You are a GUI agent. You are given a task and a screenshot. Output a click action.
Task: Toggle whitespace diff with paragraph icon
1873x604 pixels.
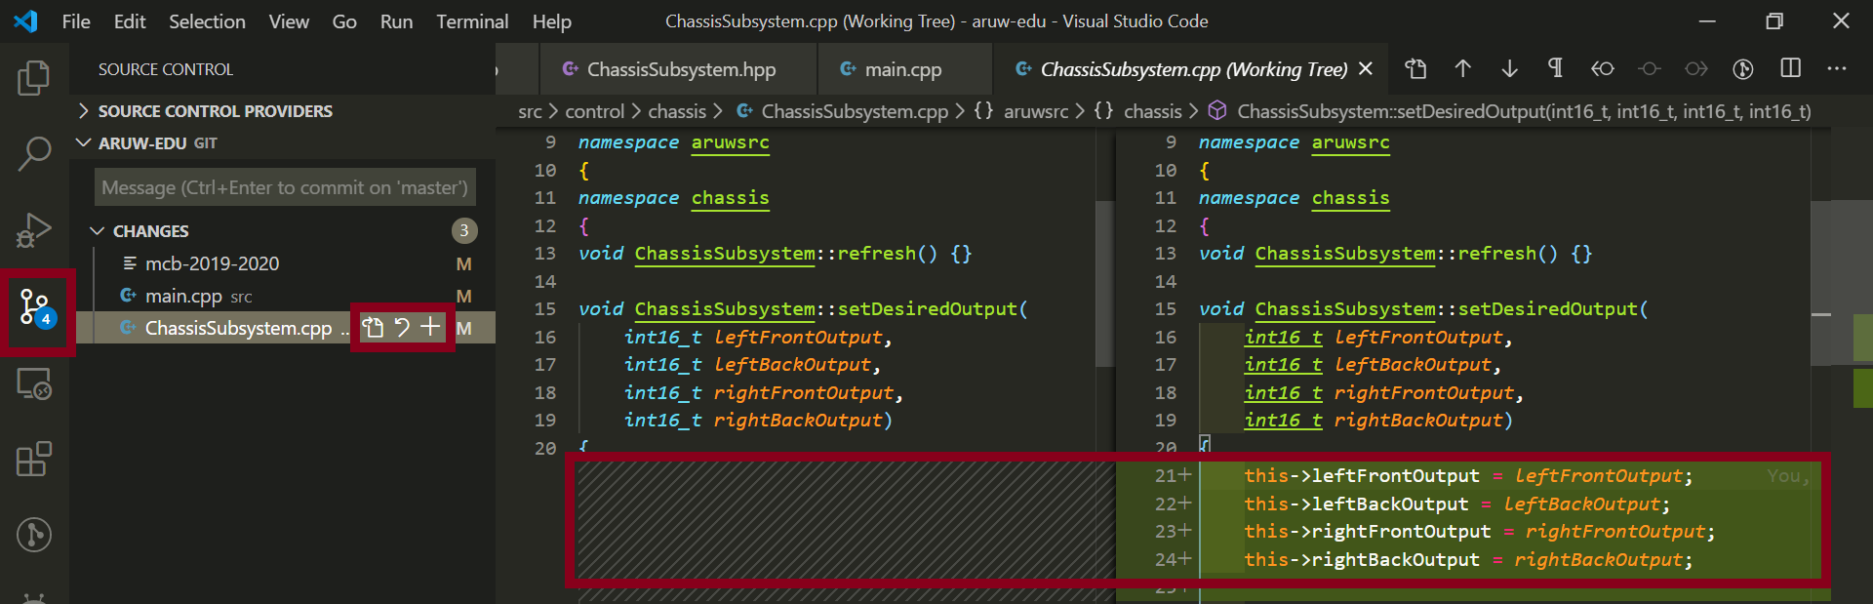click(1555, 68)
